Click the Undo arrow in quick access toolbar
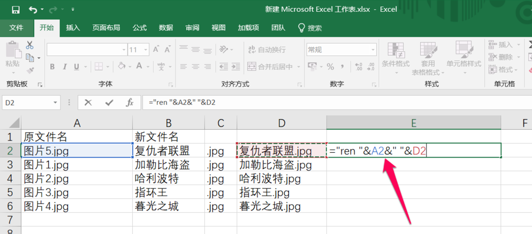532x234 pixels. pos(33,10)
